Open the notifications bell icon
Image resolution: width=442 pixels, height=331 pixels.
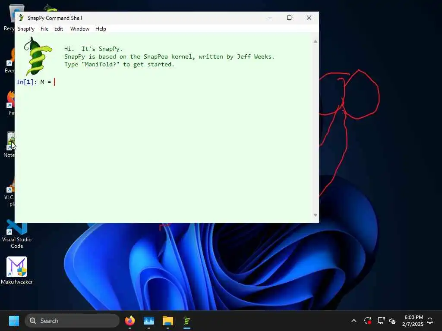point(430,321)
